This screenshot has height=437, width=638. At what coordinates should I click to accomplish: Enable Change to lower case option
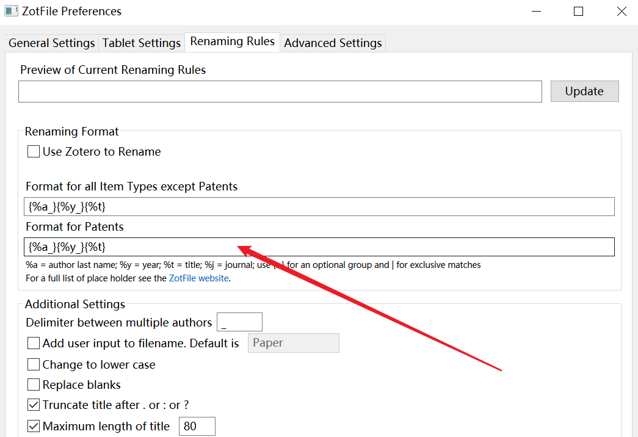click(x=34, y=365)
